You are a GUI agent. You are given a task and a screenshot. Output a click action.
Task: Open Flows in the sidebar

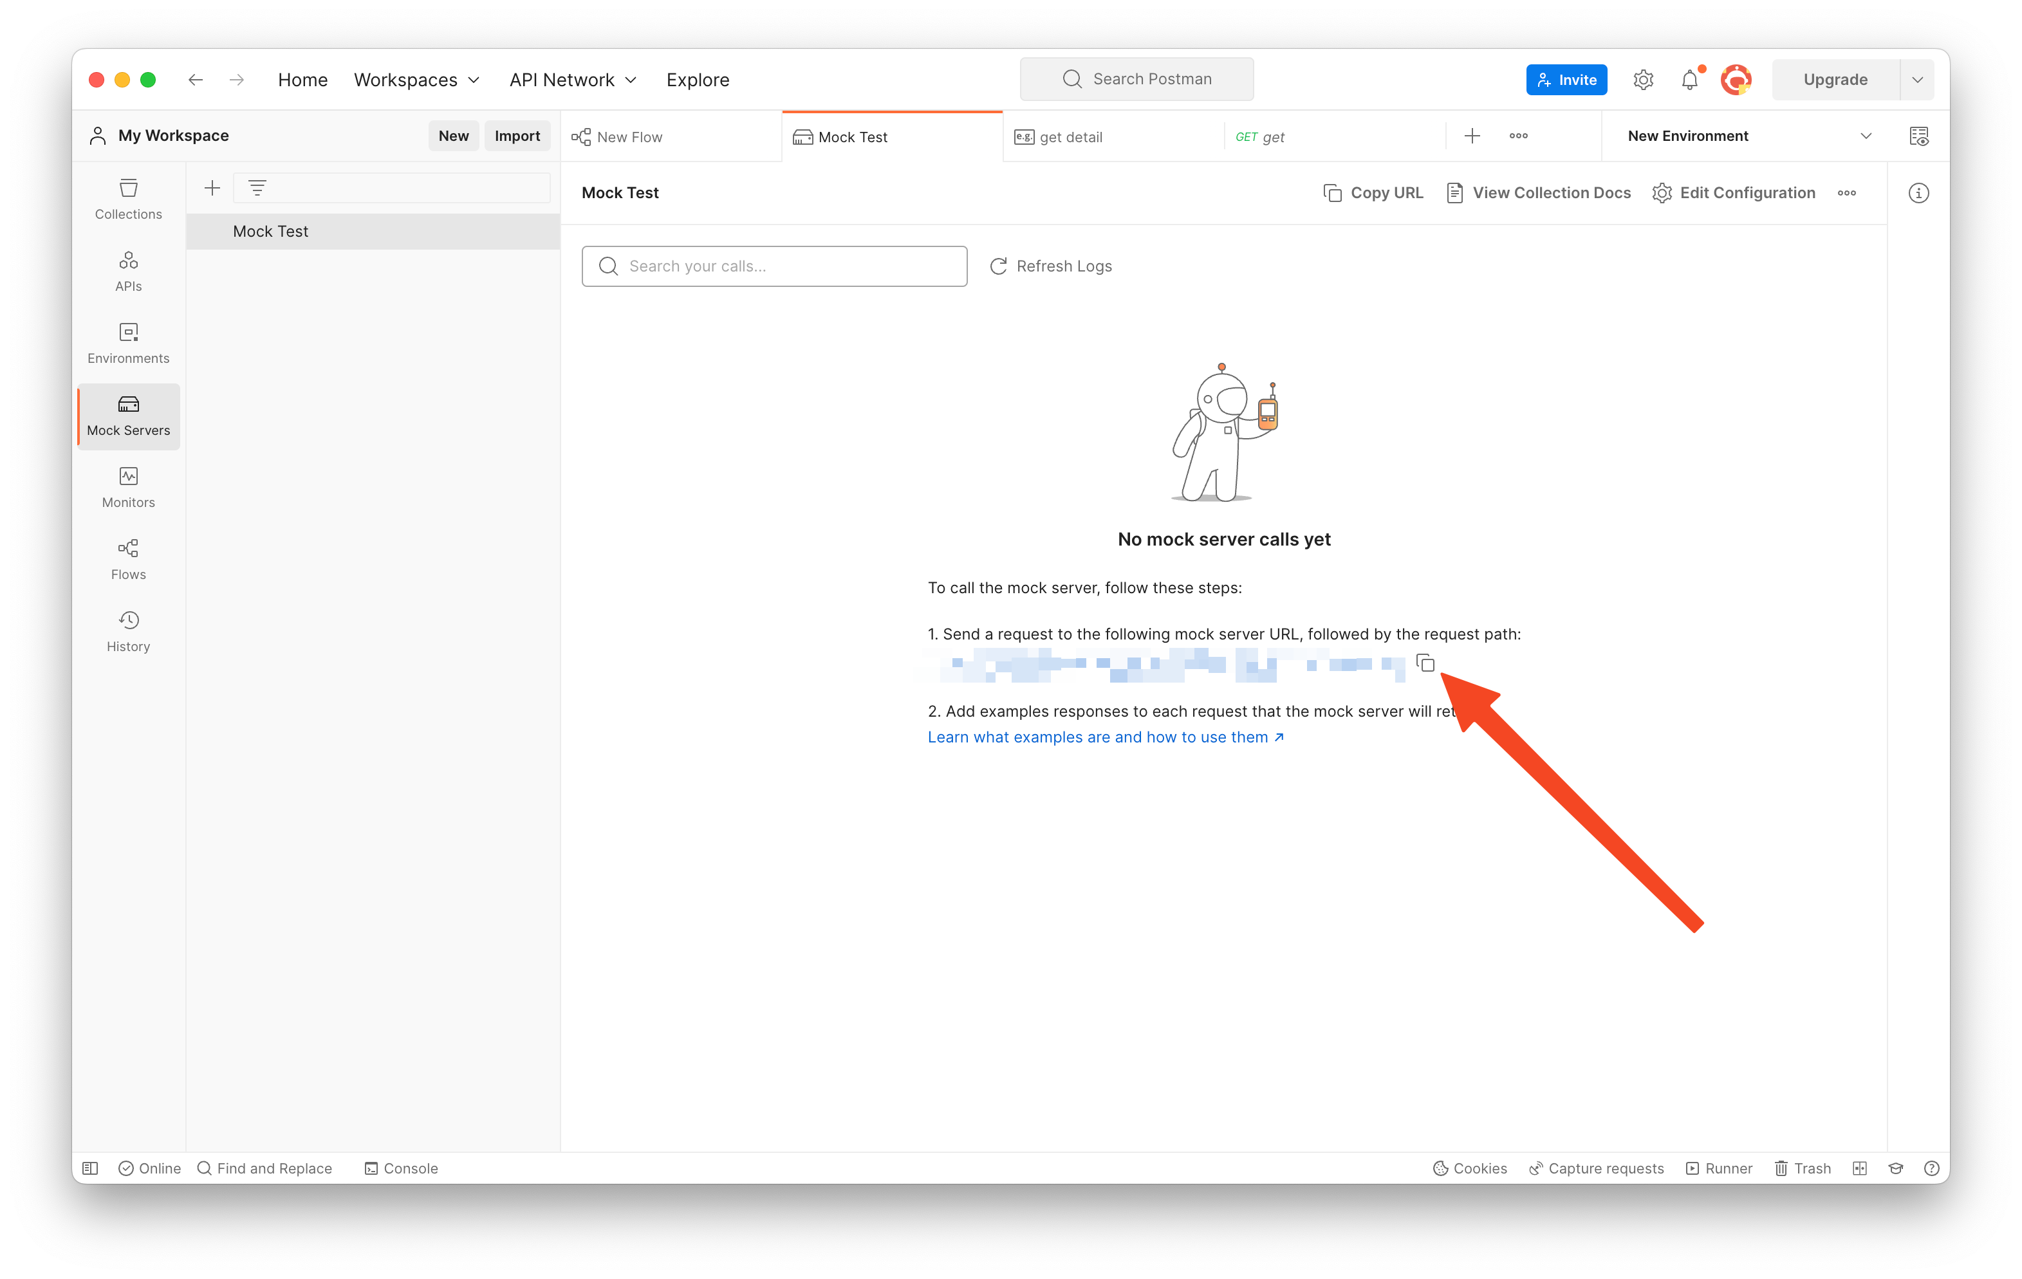pyautogui.click(x=127, y=560)
